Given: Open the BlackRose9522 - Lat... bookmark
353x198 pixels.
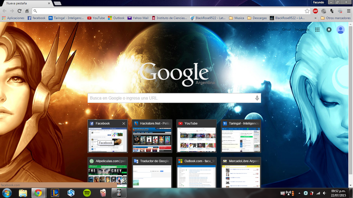Looking at the screenshot, I should click(x=208, y=18).
